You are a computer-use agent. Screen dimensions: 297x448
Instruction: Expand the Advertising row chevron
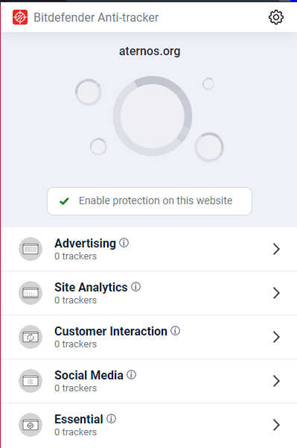[x=276, y=249]
